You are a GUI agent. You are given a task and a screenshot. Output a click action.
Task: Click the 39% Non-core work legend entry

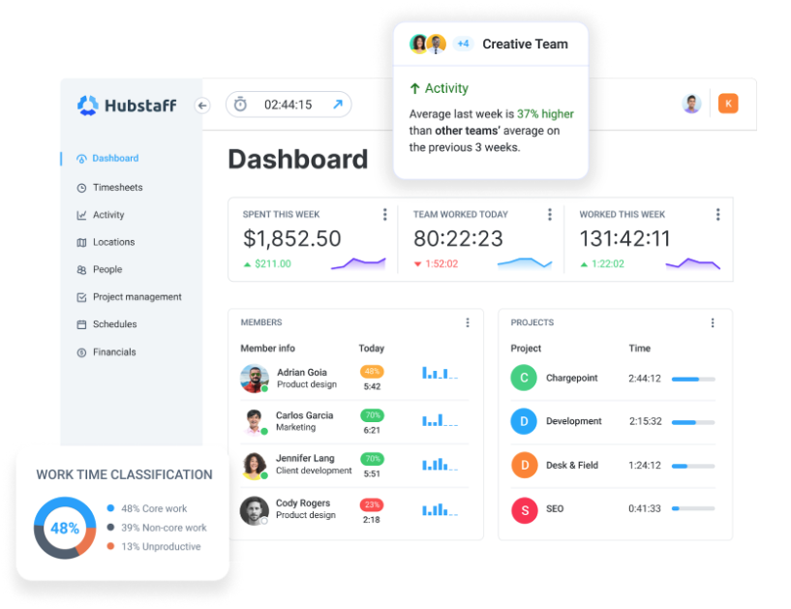(157, 528)
